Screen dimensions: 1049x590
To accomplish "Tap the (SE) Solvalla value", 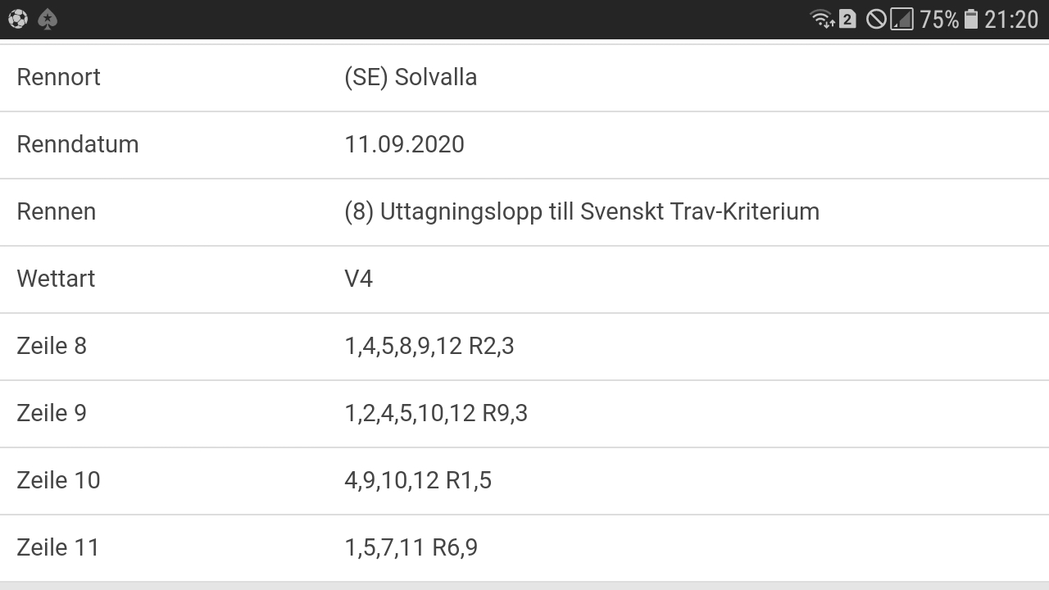I will point(411,77).
